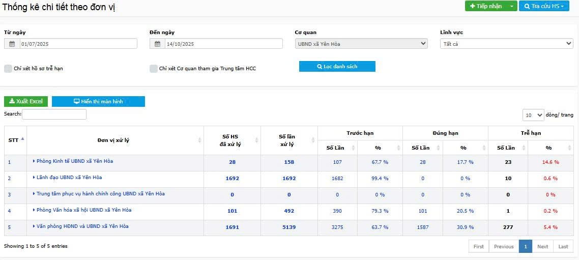Change rows per page dropdown

pyautogui.click(x=533, y=115)
